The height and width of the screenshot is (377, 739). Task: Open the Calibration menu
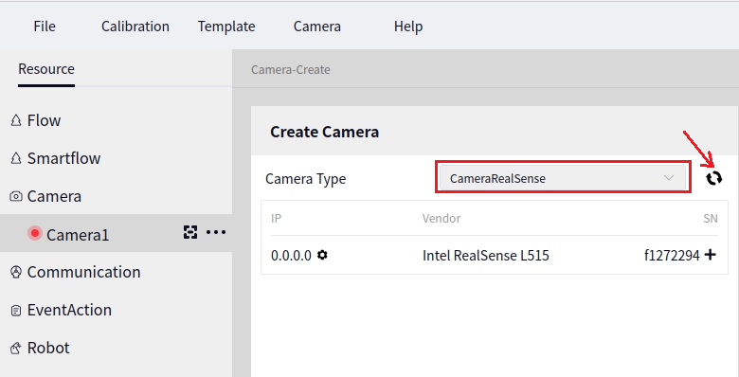click(135, 27)
